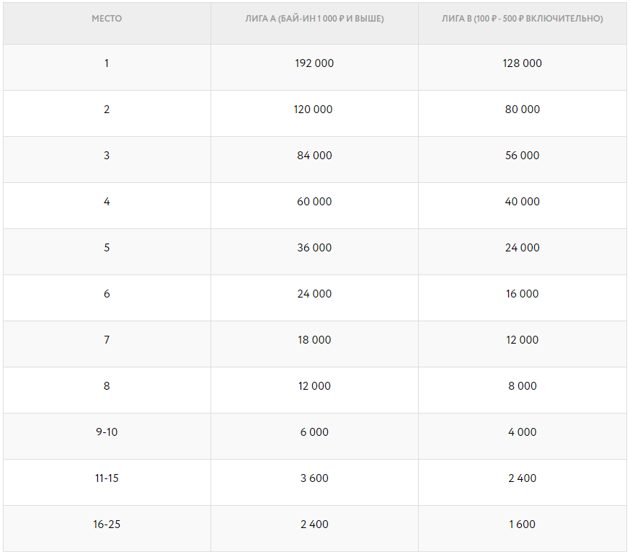The height and width of the screenshot is (554, 630).
Task: Select the 84 000 third-place prize
Action: [x=314, y=156]
